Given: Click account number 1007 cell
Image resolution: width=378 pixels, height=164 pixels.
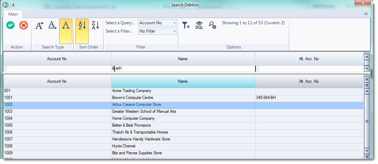Looking at the screenshot, I should (57, 139).
